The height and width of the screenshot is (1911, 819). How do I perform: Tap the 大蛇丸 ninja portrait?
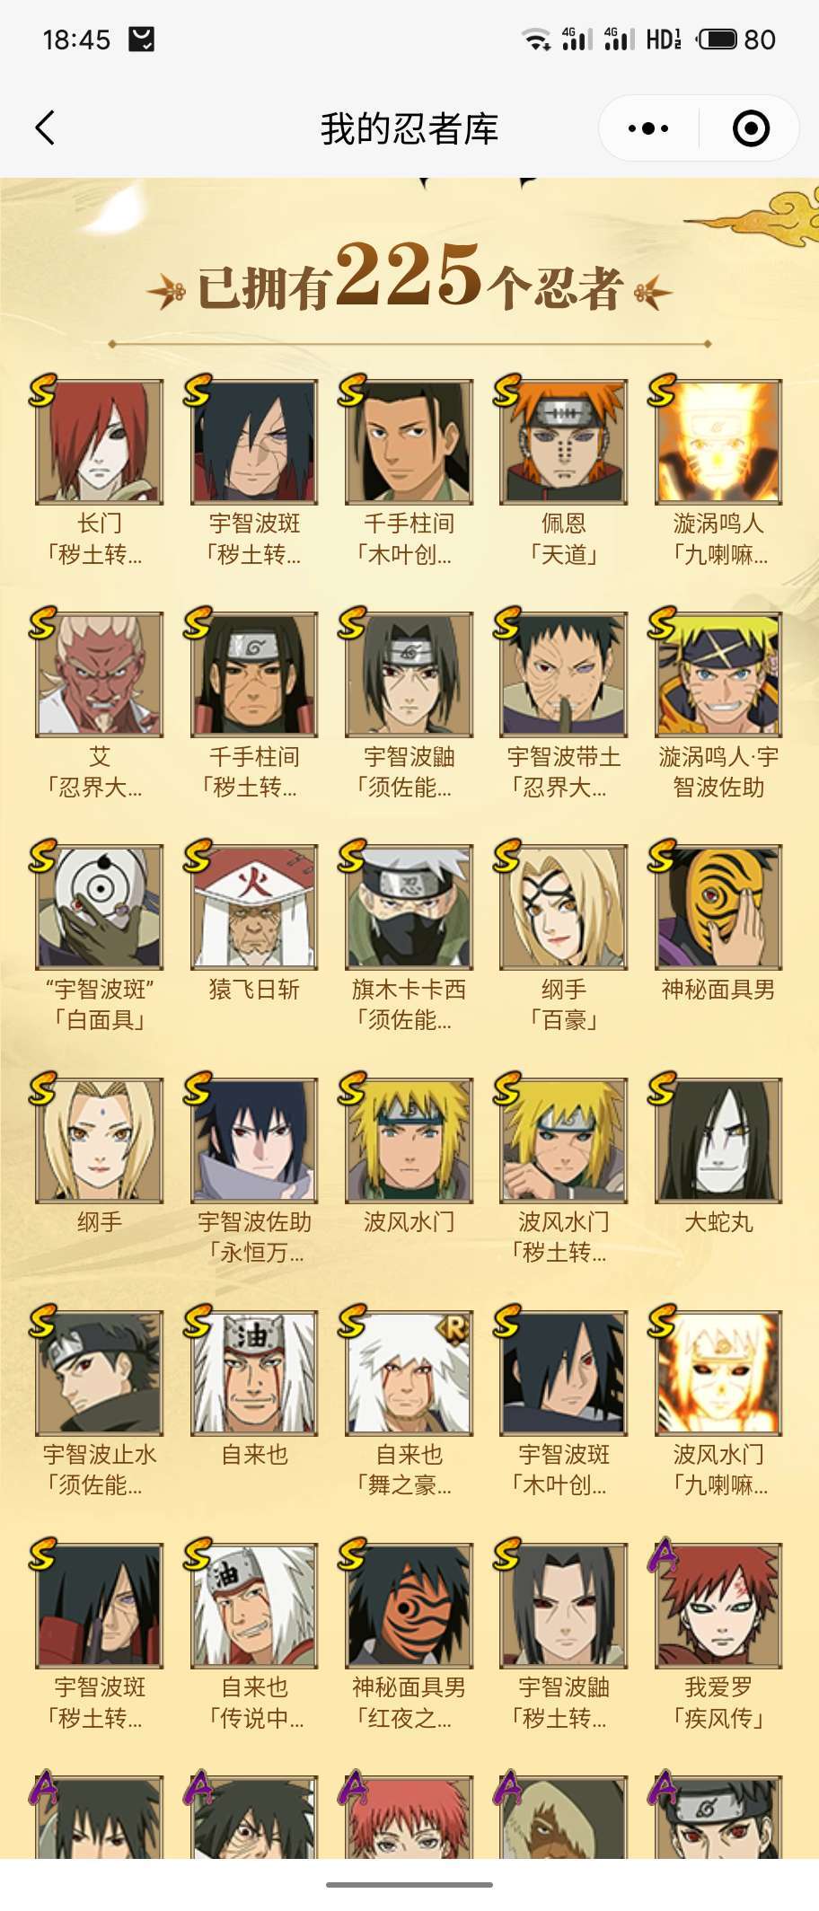[x=718, y=1140]
